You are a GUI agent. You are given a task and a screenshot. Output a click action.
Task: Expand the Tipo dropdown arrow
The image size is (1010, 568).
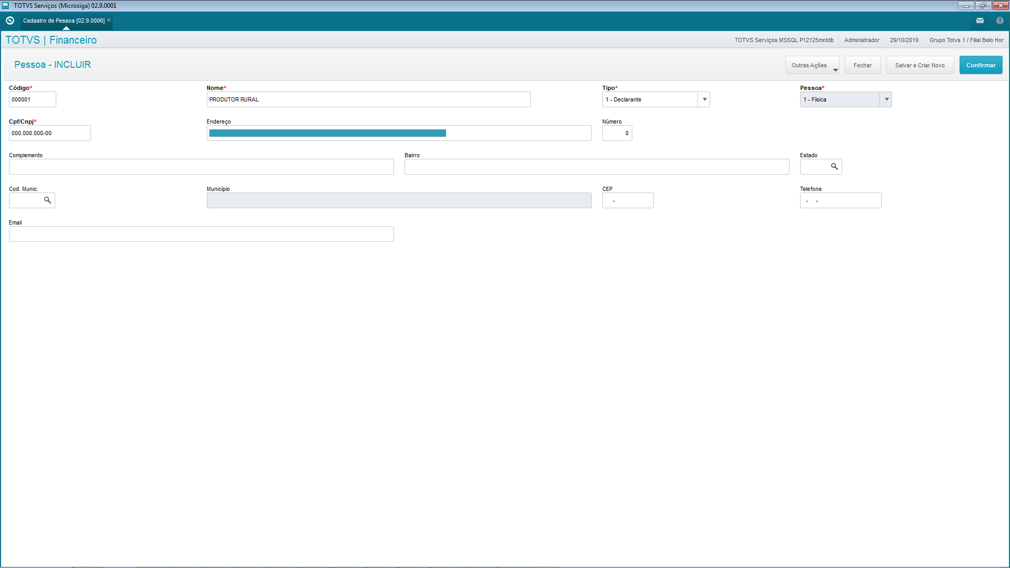point(704,99)
